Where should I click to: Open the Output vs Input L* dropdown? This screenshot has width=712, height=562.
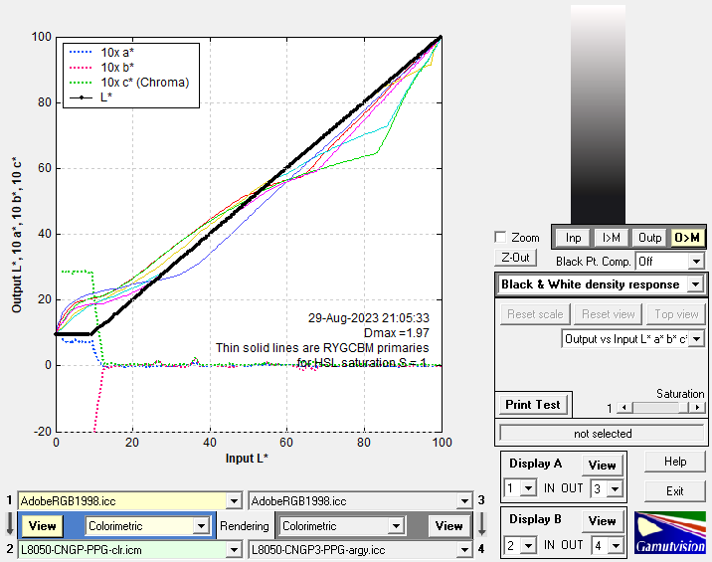(695, 339)
